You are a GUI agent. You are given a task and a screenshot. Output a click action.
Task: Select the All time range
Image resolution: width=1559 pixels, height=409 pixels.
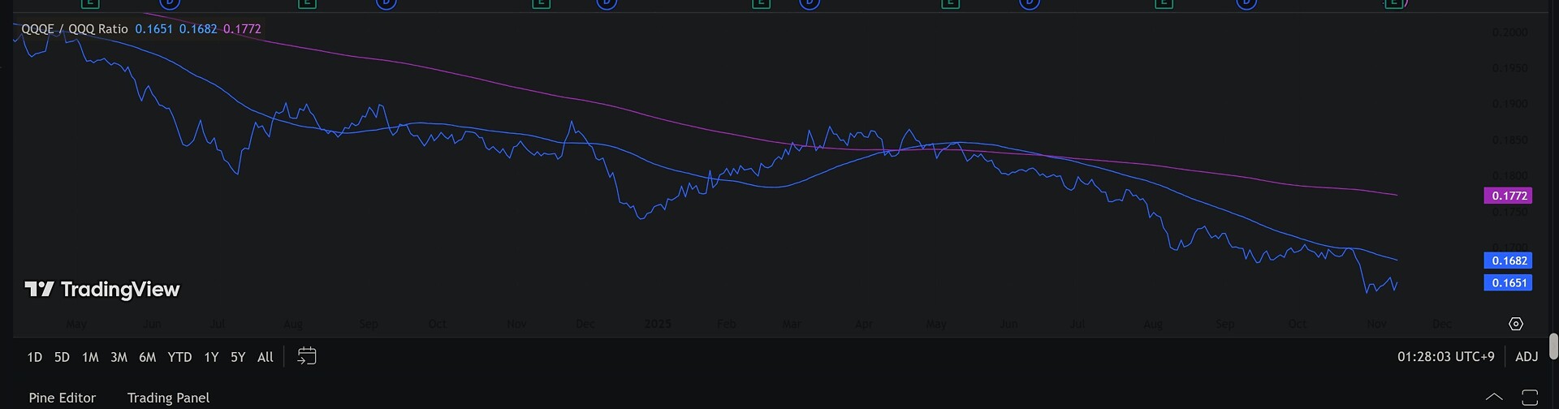[266, 357]
